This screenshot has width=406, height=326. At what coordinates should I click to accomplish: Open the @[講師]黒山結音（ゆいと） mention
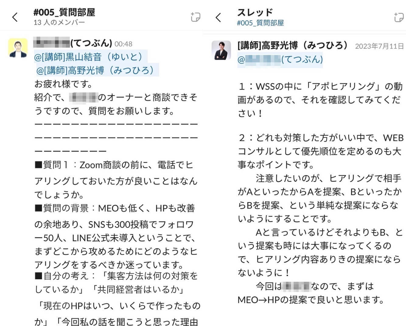(89, 57)
